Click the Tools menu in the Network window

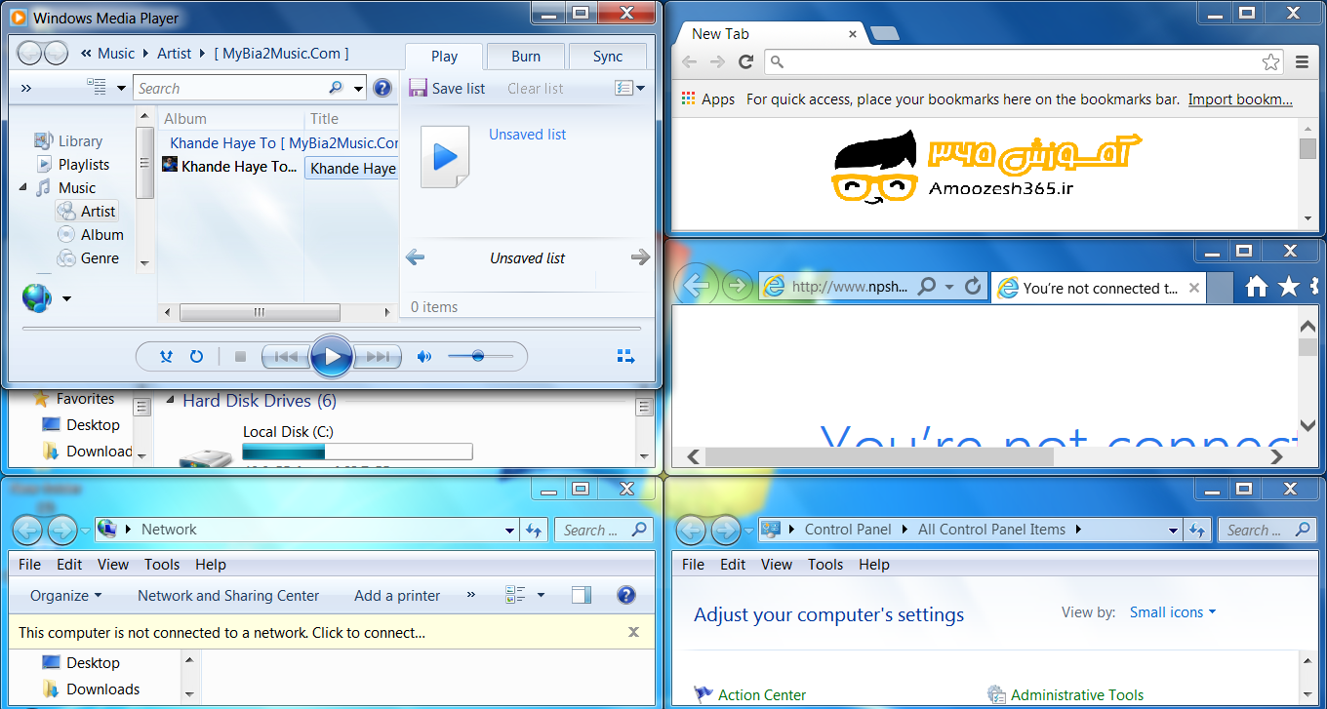click(162, 565)
